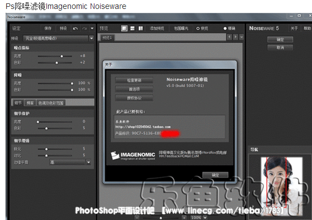This screenshot has width=312, height=220.
Task: Open the settings panel arrow menu beside redo
Action: (92, 29)
